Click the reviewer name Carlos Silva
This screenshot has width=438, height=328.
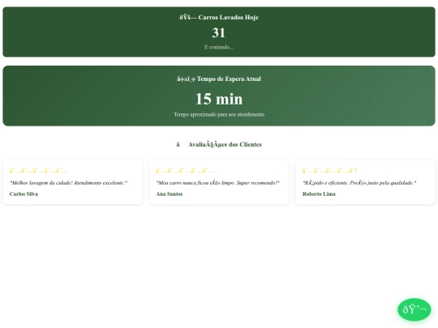tap(24, 194)
